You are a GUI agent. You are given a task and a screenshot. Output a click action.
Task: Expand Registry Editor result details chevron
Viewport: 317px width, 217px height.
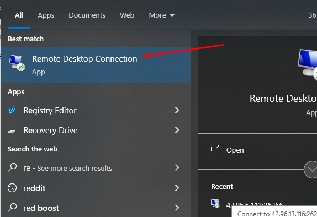(177, 110)
